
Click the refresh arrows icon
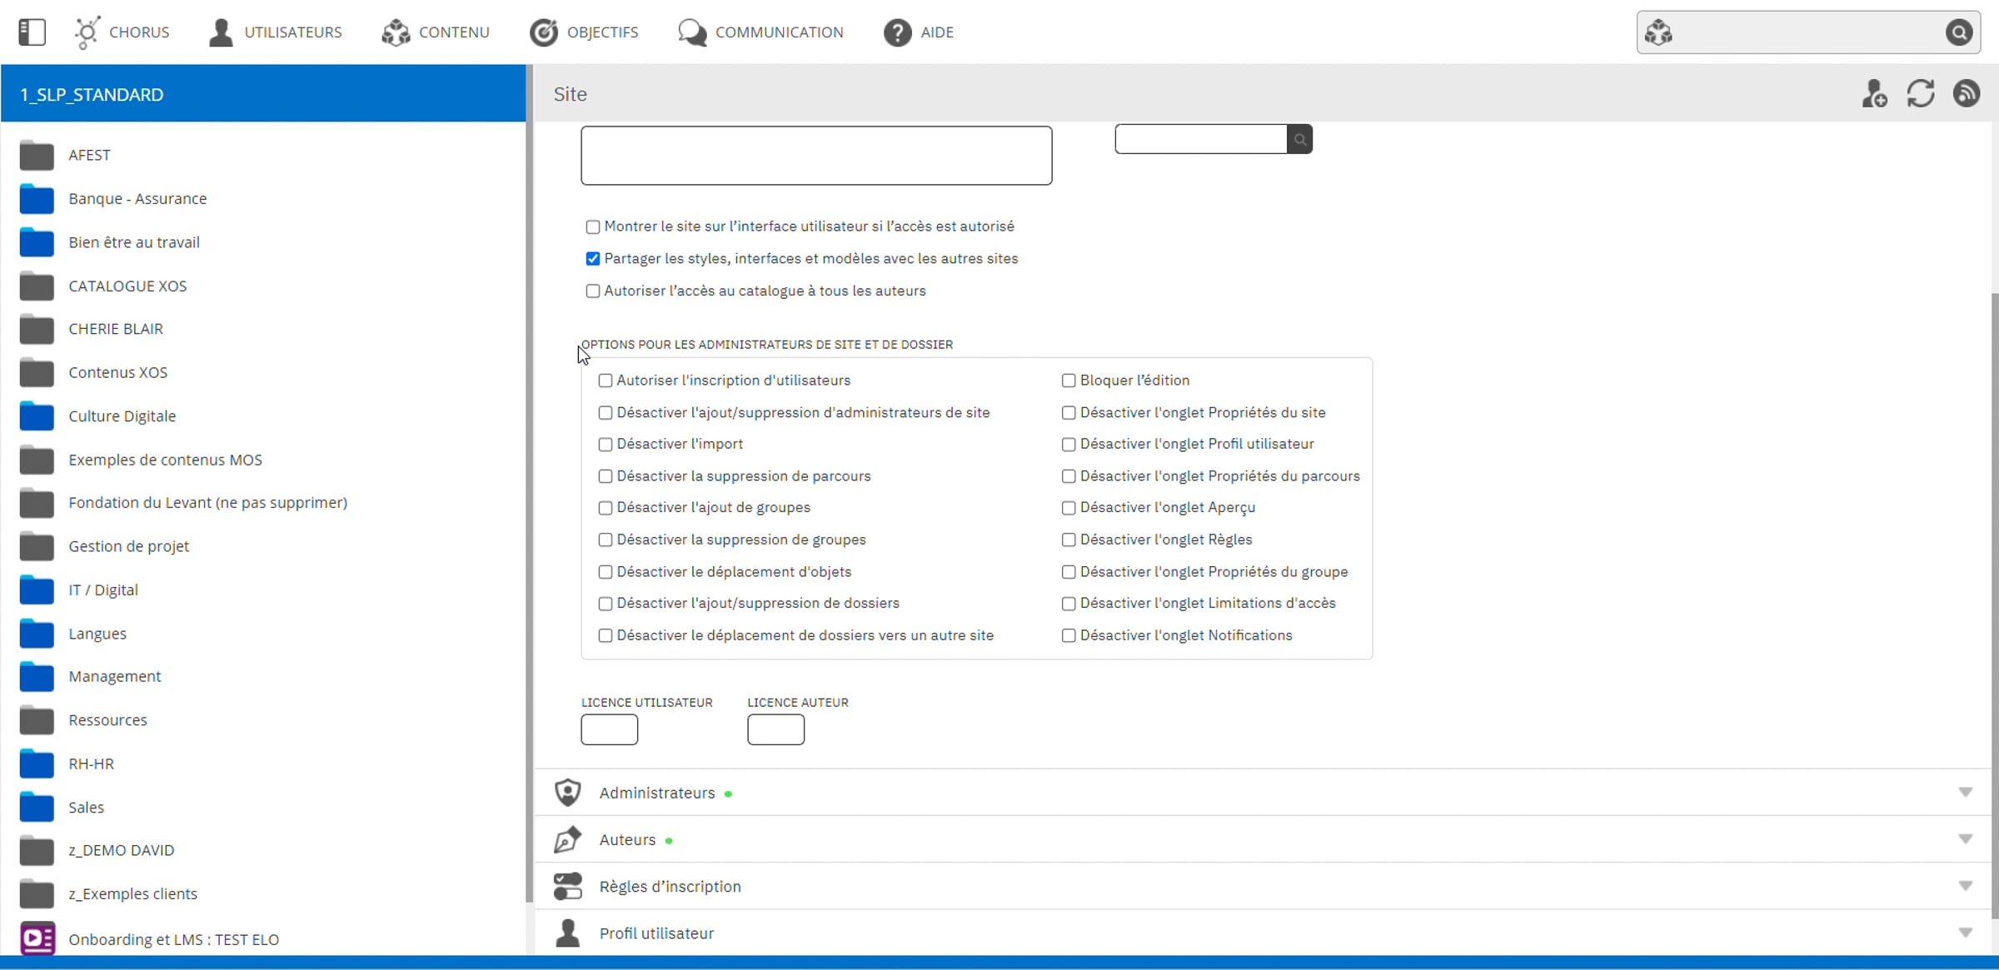[x=1921, y=94]
